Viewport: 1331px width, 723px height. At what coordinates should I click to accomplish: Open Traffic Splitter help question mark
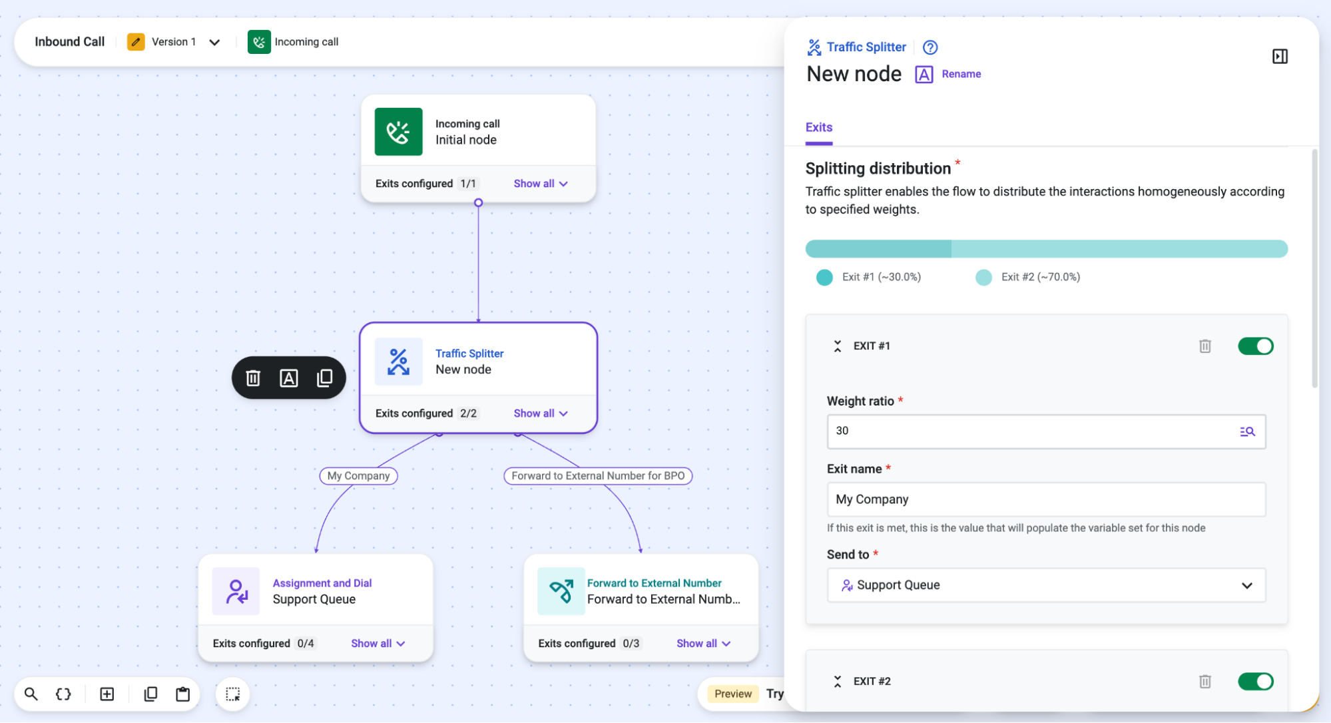930,47
